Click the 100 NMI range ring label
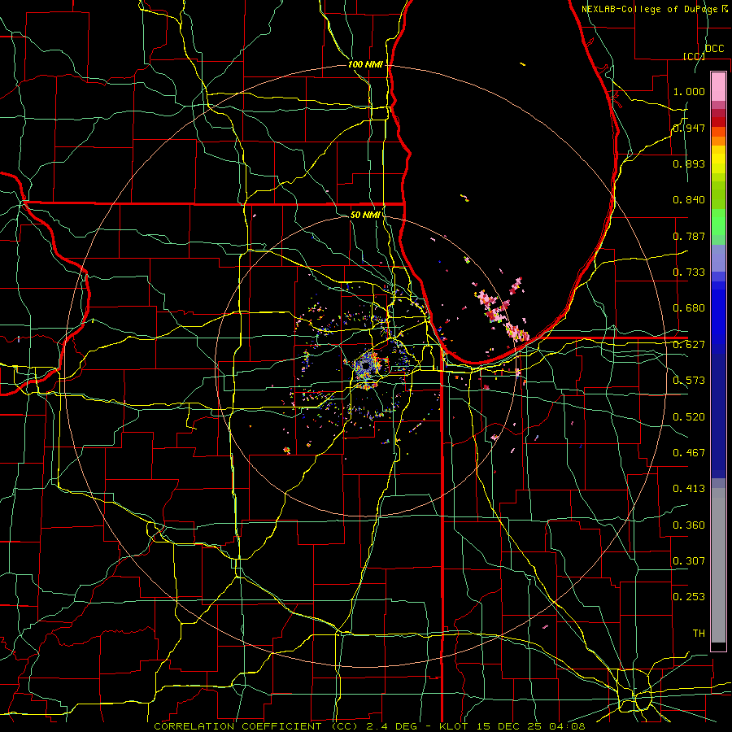Viewport: 732px width, 732px height. (x=365, y=64)
